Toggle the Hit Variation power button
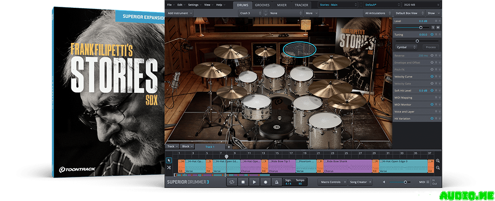The width and height of the screenshot is (495, 201). click(432, 119)
